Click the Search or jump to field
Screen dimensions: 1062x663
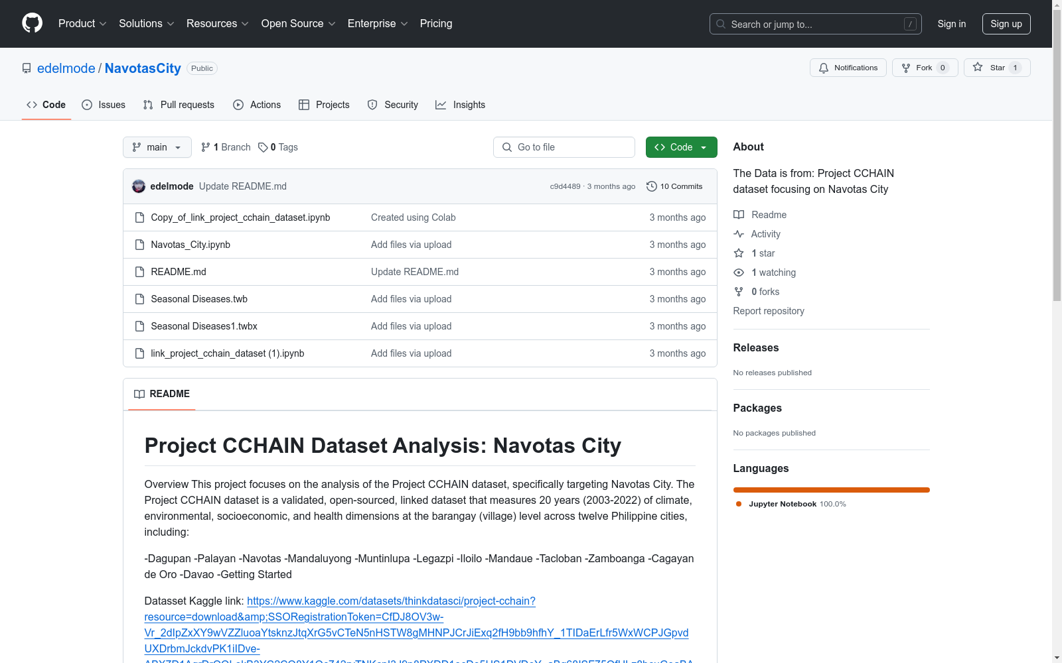click(x=816, y=24)
